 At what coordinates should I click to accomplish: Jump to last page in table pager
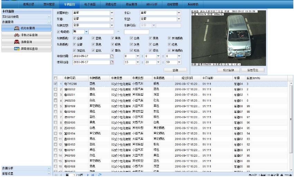click(x=93, y=175)
